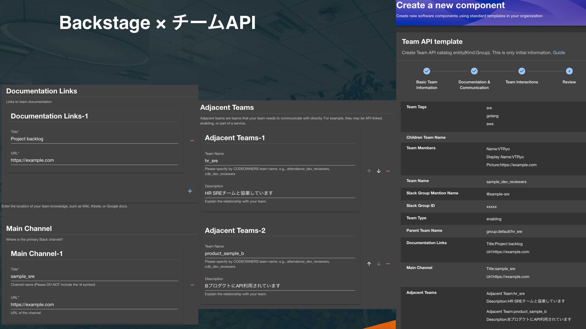Select 'Title:Project backlog' review entry
This screenshot has width=586, height=329.
click(x=504, y=244)
